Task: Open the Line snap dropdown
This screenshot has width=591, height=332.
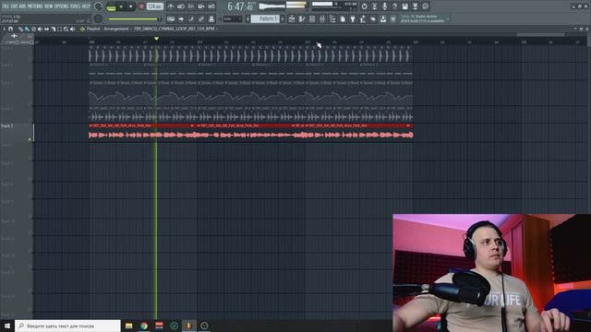Action: click(232, 18)
